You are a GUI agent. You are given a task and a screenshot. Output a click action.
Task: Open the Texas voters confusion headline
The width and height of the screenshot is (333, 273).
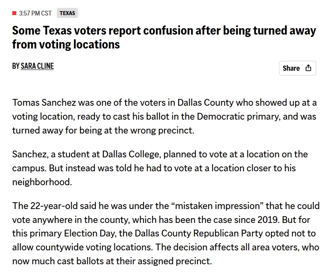[x=164, y=37]
